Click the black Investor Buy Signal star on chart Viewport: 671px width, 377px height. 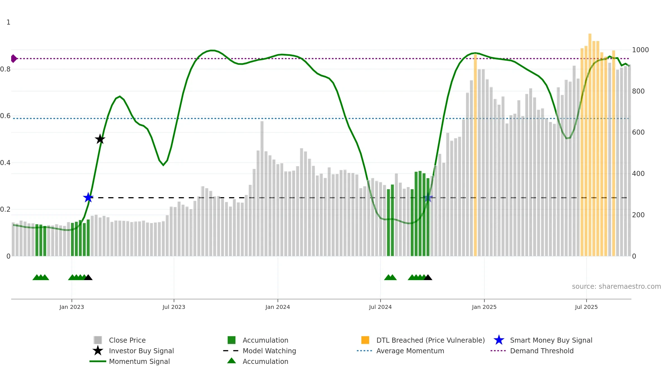pos(100,139)
